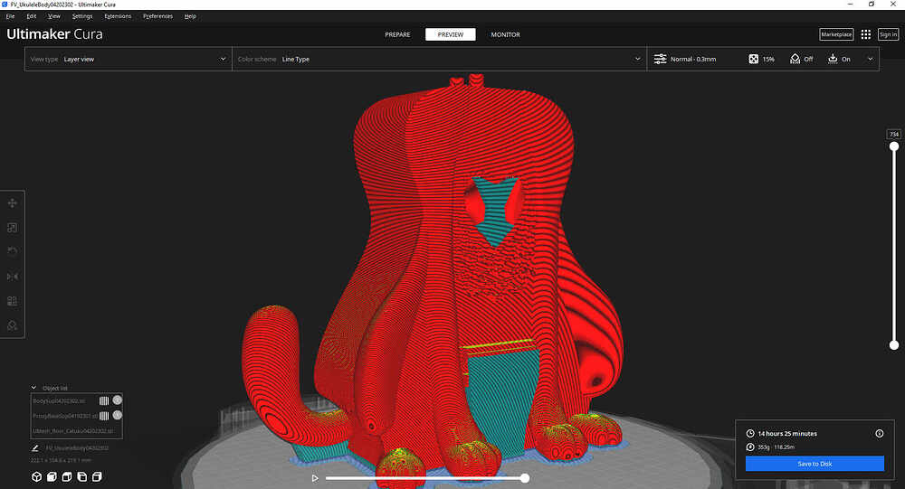This screenshot has width=905, height=489.
Task: Select the Rotate tool in left toolbar
Action: pos(12,252)
